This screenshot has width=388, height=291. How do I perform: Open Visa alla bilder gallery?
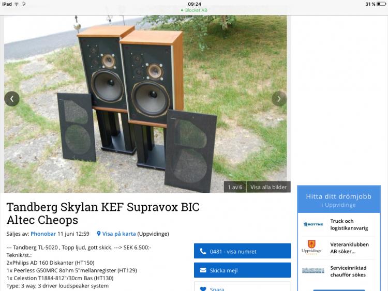[268, 187]
